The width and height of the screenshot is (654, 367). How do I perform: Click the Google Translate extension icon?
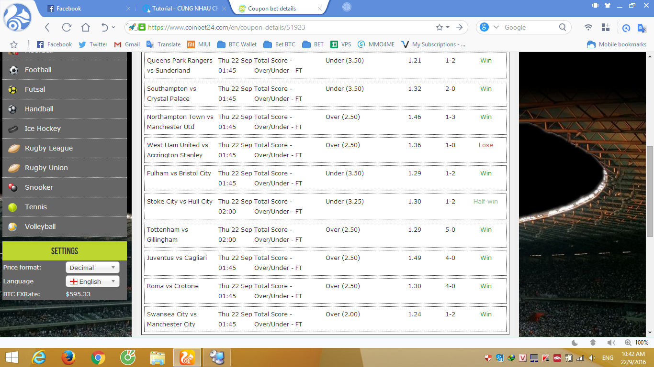[642, 28]
